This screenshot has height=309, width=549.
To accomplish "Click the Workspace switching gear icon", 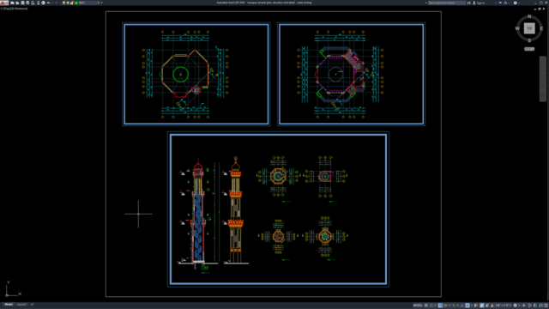I will (x=515, y=306).
